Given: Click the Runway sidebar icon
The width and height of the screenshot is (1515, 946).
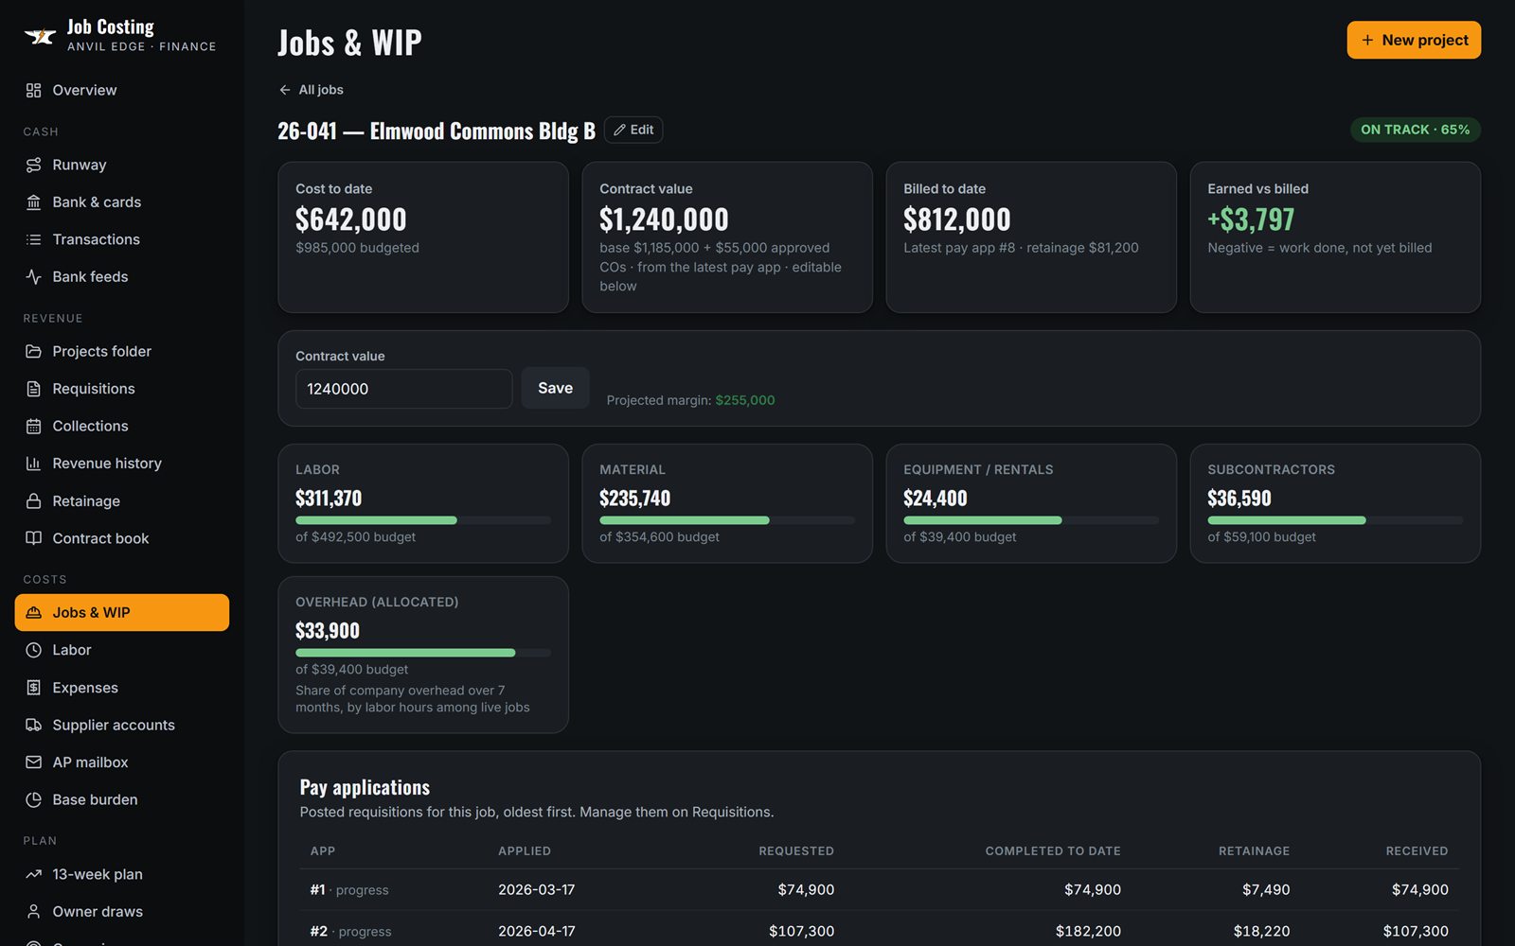Looking at the screenshot, I should (x=33, y=165).
